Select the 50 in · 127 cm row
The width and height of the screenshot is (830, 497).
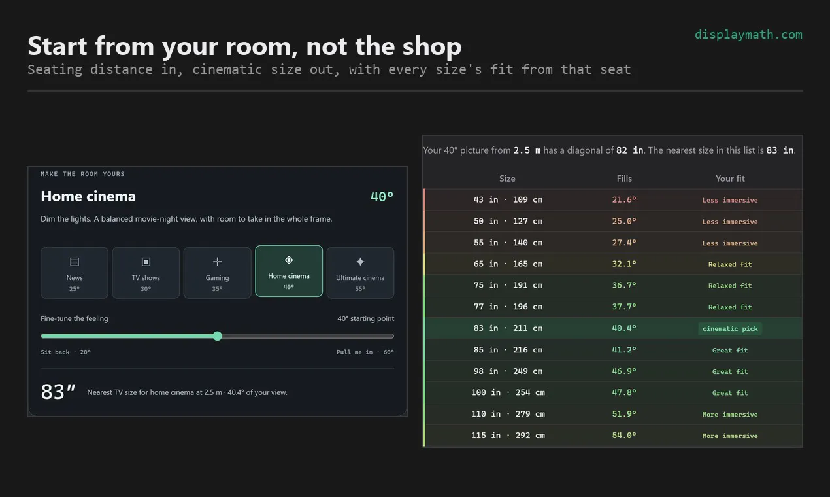pos(613,221)
